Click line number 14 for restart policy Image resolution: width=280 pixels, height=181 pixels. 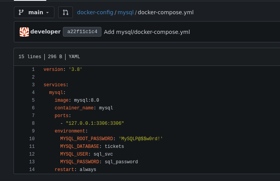tap(32, 169)
